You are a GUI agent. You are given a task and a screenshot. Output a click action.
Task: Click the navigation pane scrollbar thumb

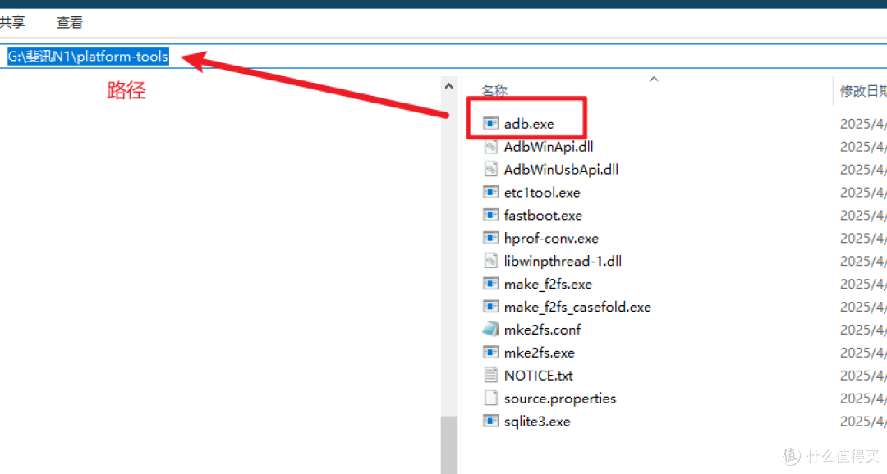point(449,445)
